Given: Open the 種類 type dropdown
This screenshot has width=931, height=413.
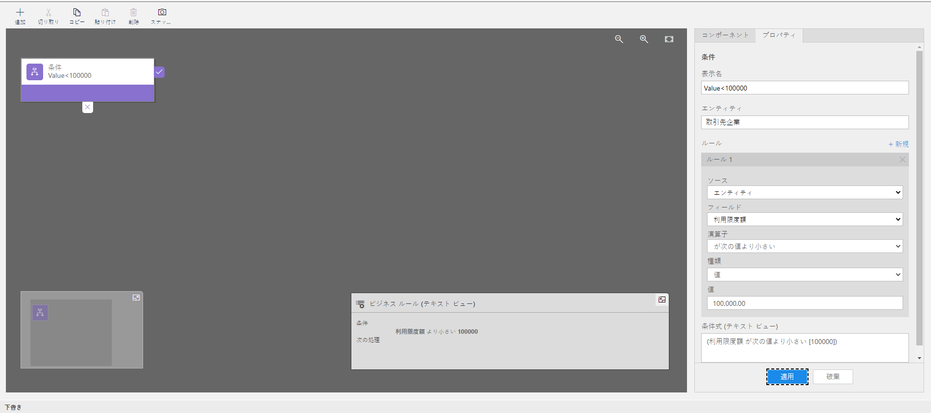Looking at the screenshot, I should point(805,275).
